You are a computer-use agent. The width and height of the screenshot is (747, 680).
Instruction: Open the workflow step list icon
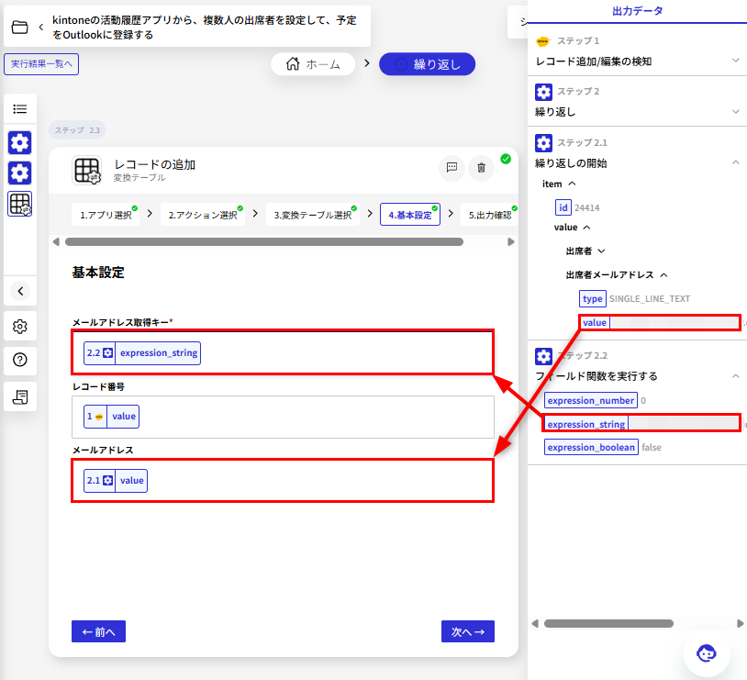(20, 109)
